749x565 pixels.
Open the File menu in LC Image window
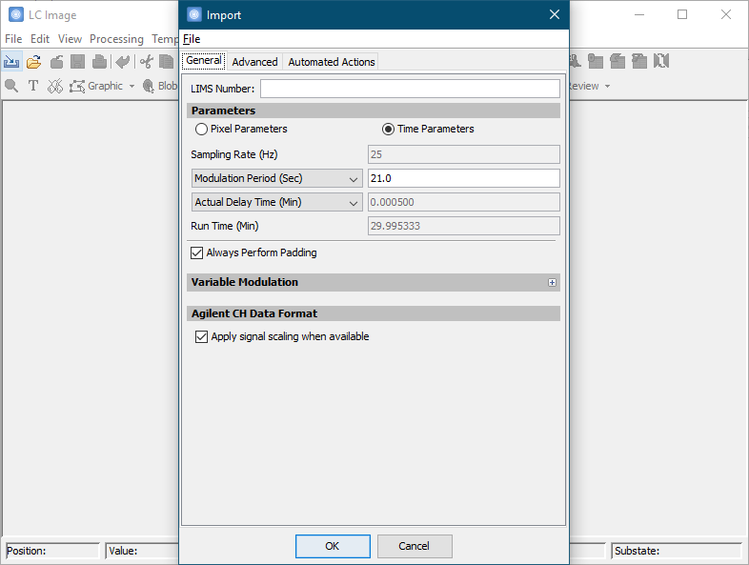pos(13,39)
